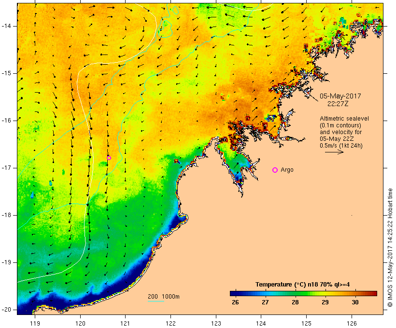Click the cyan bathymetry legend line
Image resolution: width=396 pixels, height=328 pixels.
coord(156,301)
